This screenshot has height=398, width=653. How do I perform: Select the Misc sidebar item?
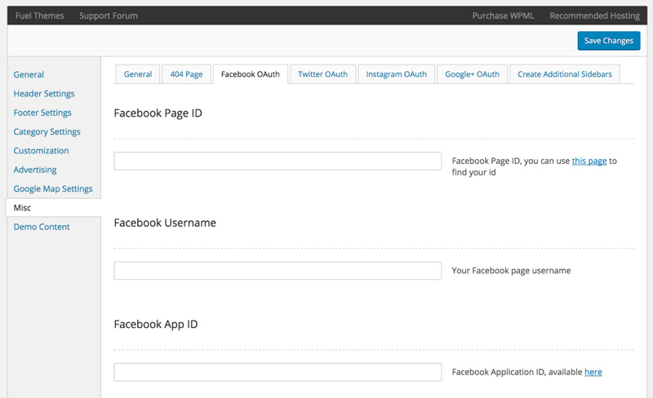coord(53,208)
